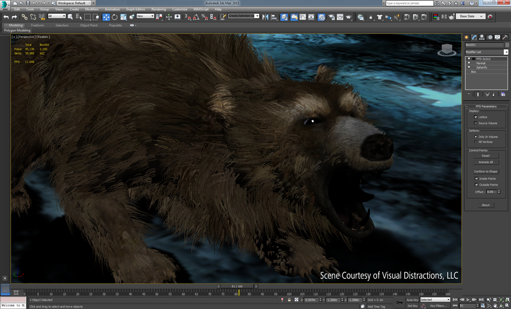Open the Curve Editor icon
This screenshot has width=511, height=309.
click(303, 17)
